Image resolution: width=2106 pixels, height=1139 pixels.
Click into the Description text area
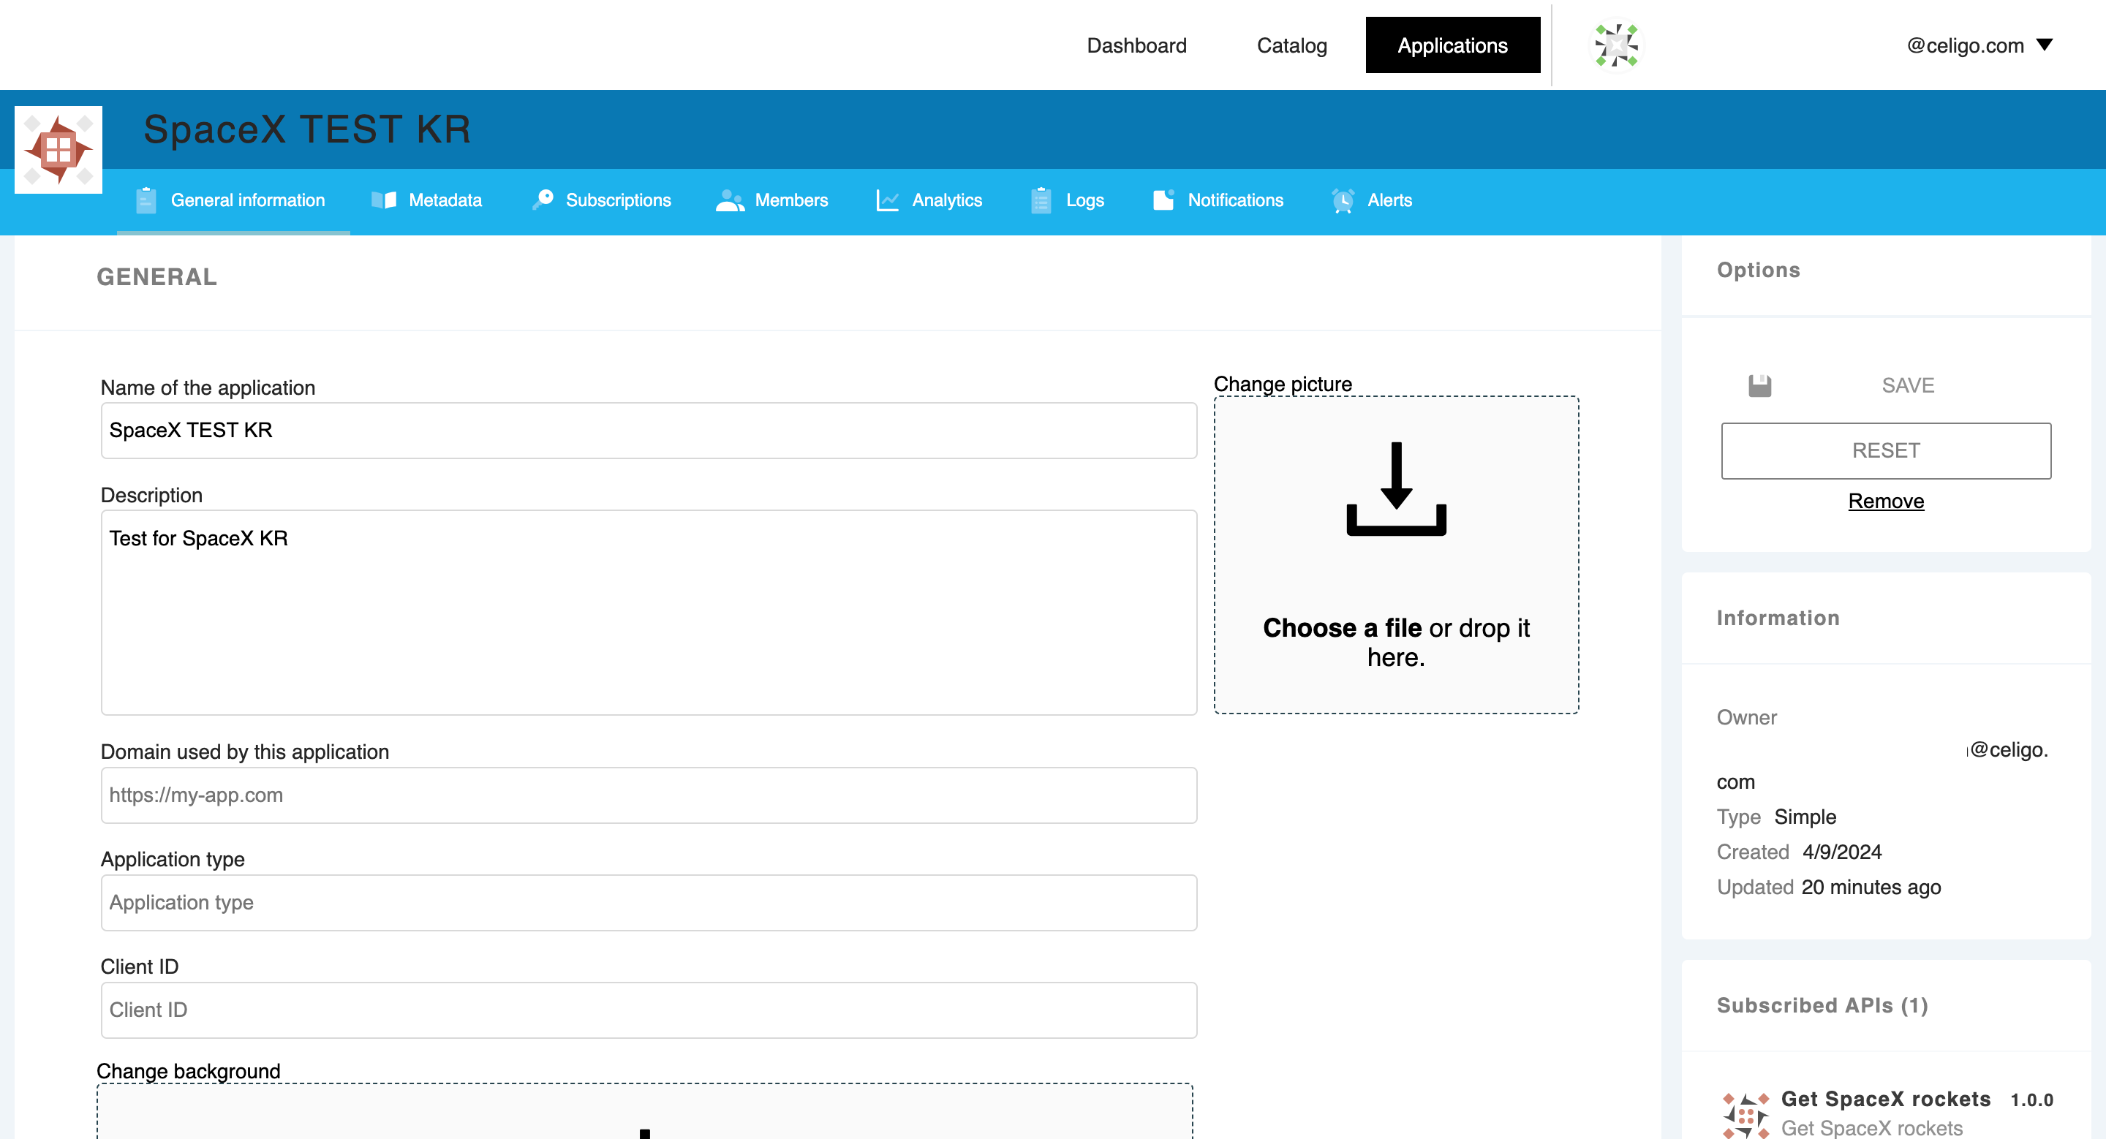coord(649,613)
